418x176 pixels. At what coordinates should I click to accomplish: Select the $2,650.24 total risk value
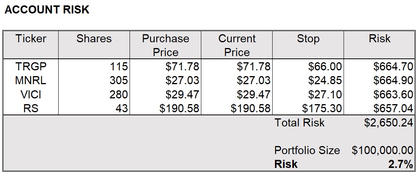point(389,123)
